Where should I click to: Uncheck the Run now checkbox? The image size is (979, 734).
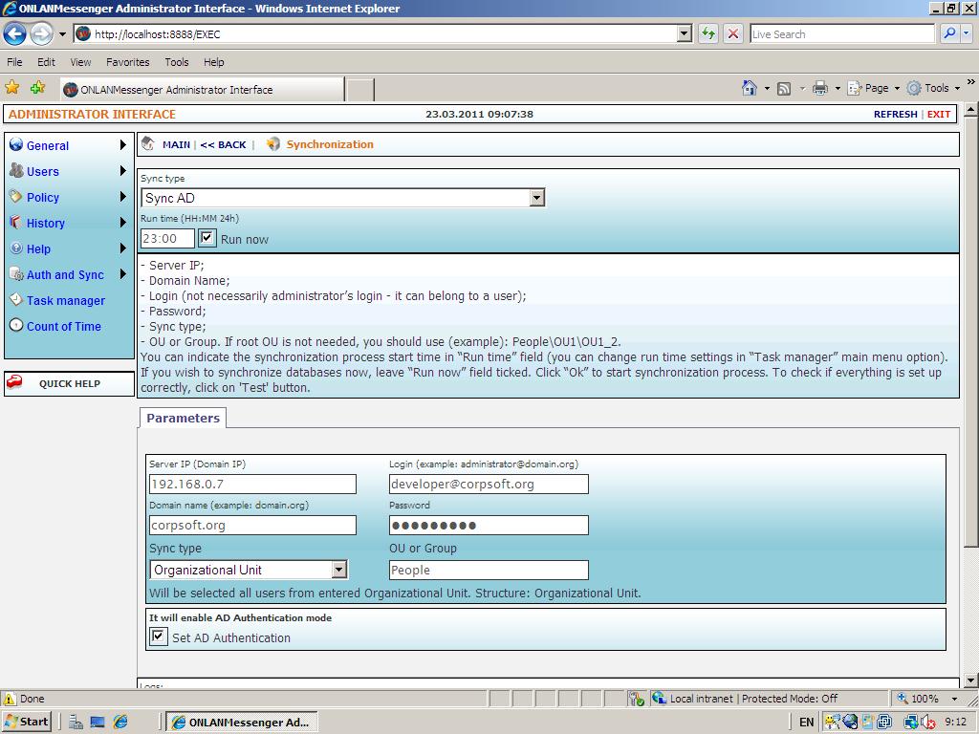(207, 238)
